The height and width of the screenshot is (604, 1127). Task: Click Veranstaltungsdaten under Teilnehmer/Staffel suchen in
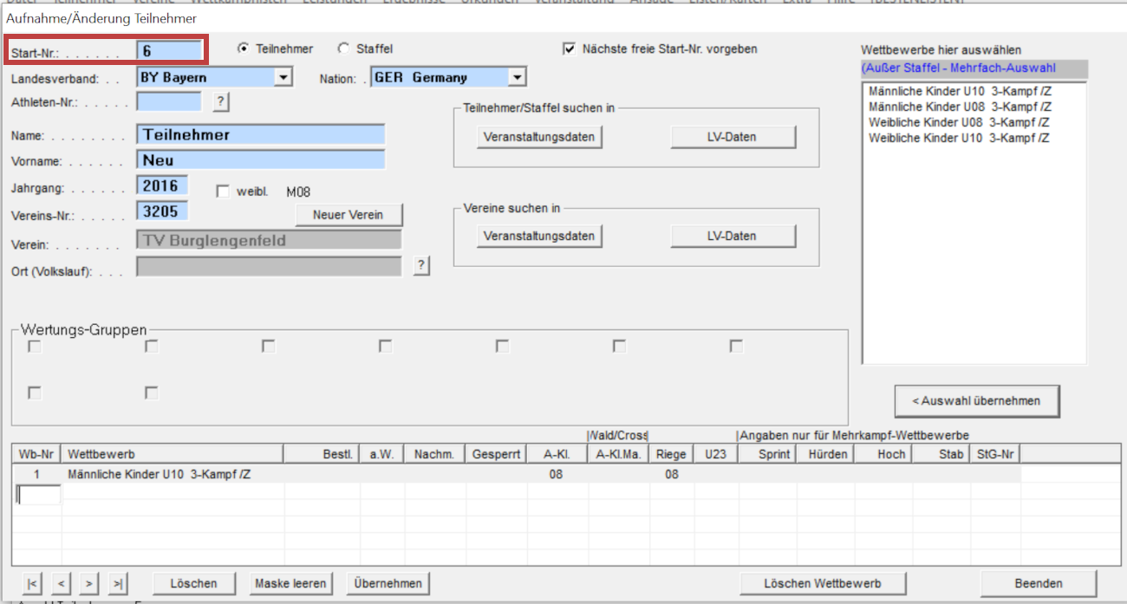tap(539, 137)
